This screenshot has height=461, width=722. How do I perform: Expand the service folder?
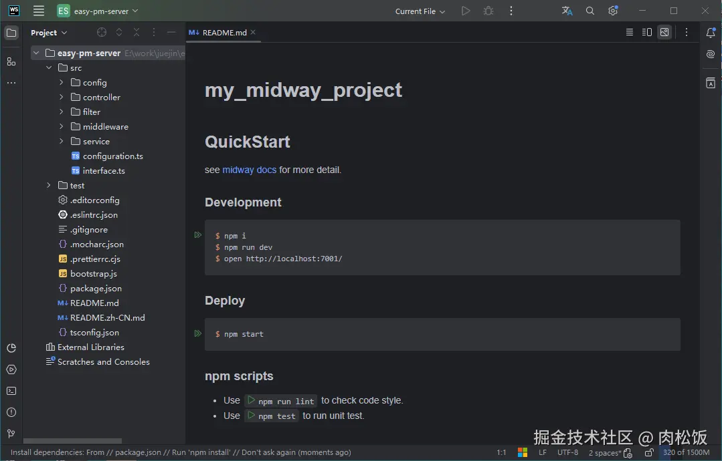(62, 141)
